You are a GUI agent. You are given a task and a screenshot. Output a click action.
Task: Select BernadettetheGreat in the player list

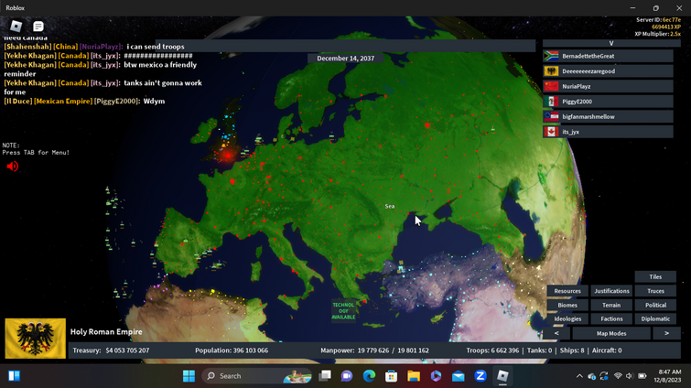(x=608, y=56)
